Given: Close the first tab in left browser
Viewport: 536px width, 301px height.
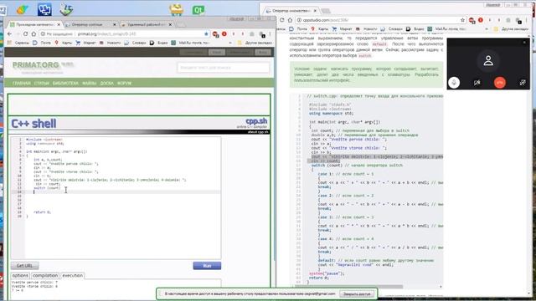Looking at the screenshot, I should point(59,24).
